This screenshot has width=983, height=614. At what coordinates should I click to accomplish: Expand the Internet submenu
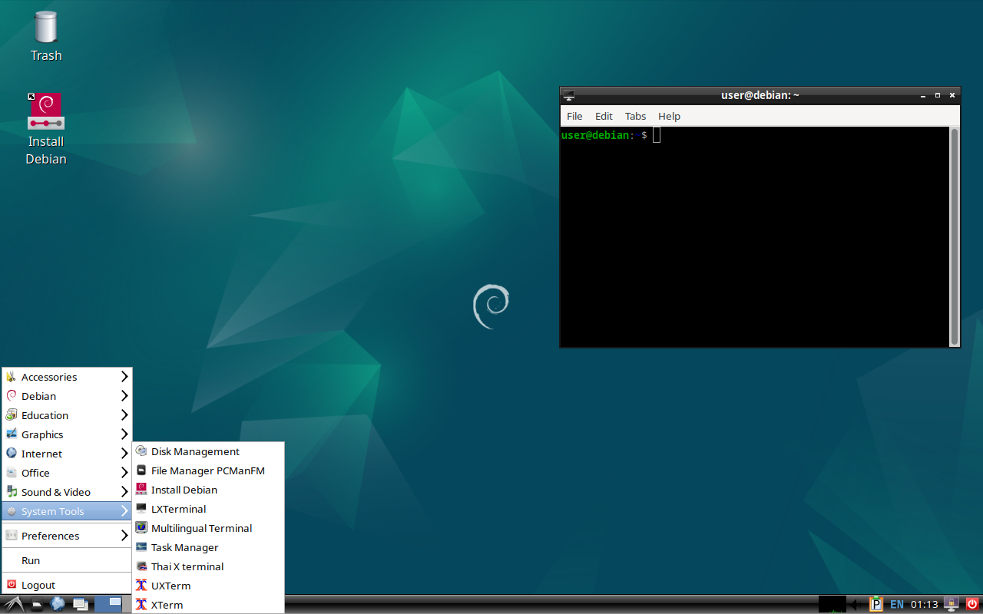[67, 454]
